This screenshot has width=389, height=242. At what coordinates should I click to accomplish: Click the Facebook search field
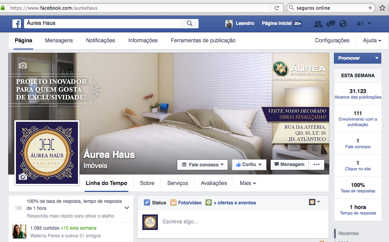coord(102,23)
